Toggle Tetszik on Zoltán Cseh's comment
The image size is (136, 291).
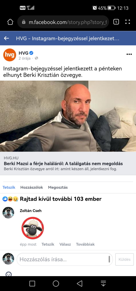tap(48, 244)
